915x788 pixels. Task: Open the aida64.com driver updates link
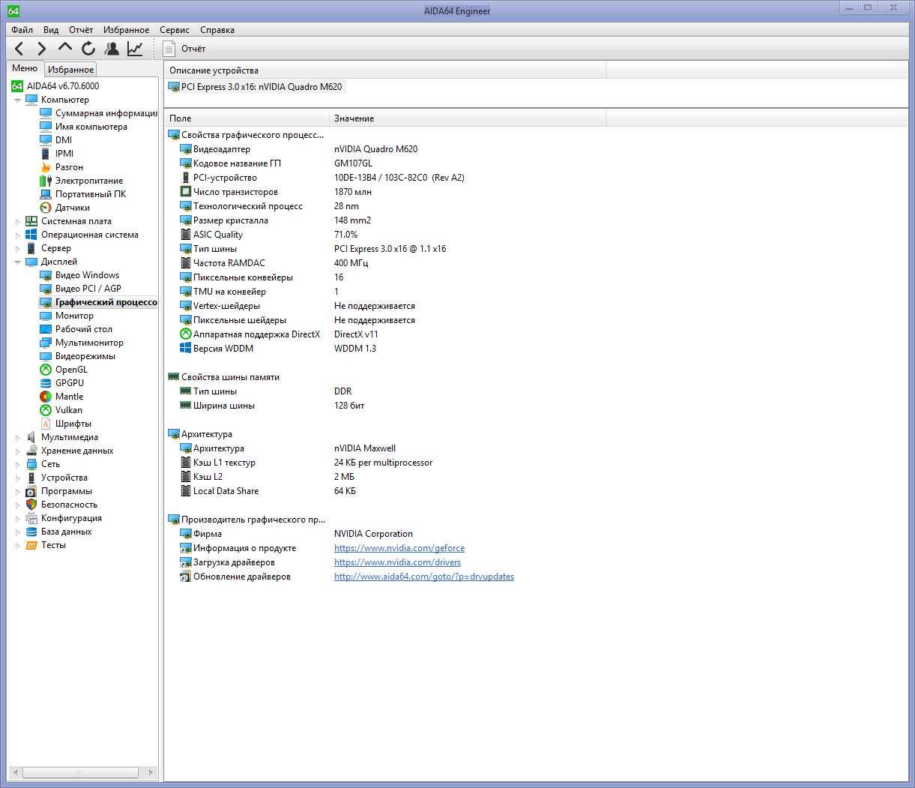[x=424, y=577]
